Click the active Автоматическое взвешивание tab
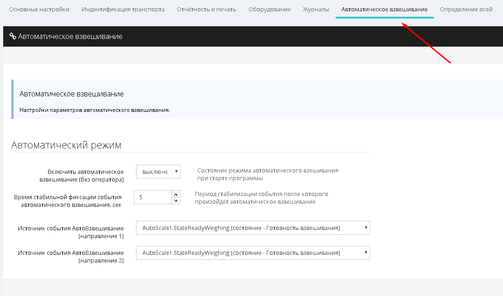The image size is (503, 296). pyautogui.click(x=384, y=10)
